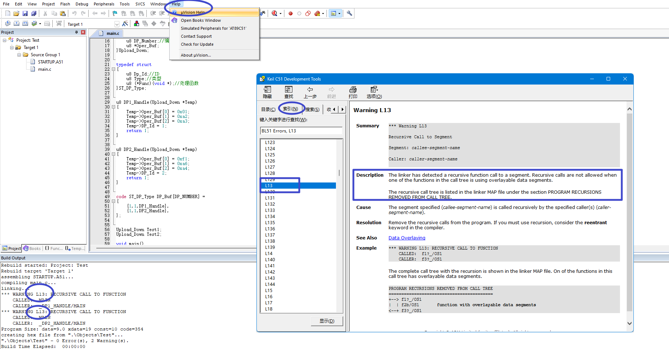The height and width of the screenshot is (349, 669).
Task: Start debug session with magnifier 'd' icon
Action: pyautogui.click(x=275, y=13)
